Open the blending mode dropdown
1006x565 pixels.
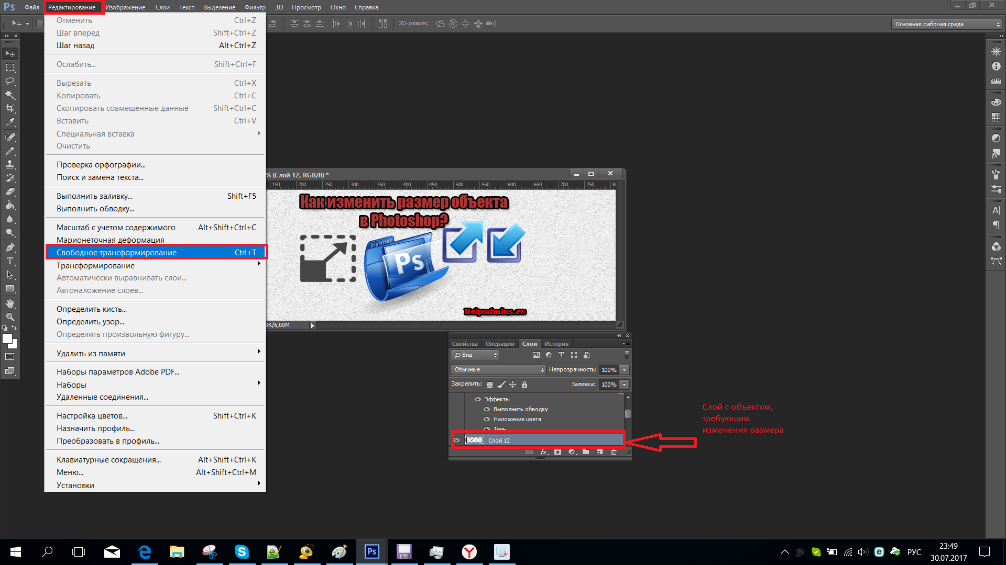(x=497, y=369)
